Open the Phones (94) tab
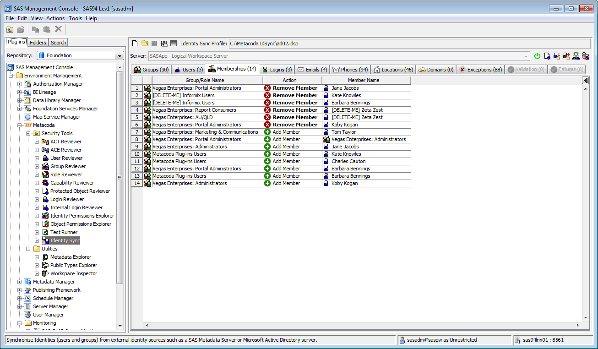Image resolution: width=598 pixels, height=349 pixels. pyautogui.click(x=350, y=70)
